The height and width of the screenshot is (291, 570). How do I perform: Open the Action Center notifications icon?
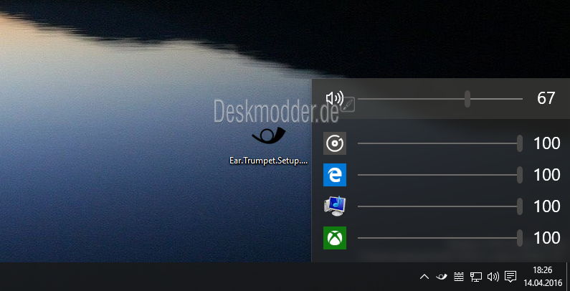510,277
